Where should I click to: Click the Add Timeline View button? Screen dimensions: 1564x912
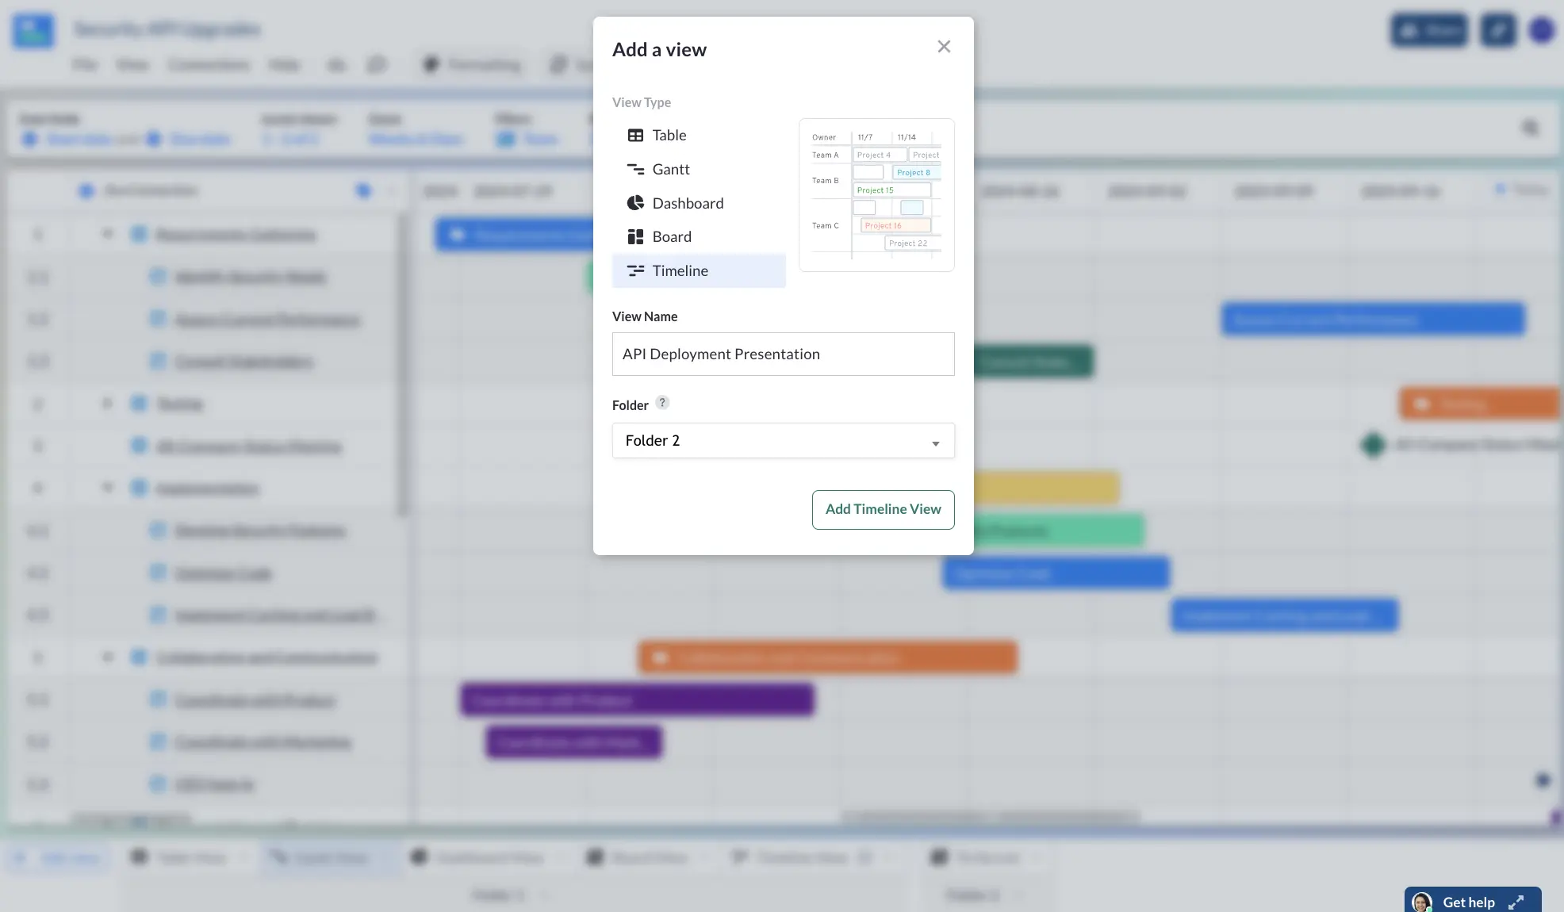click(x=883, y=509)
